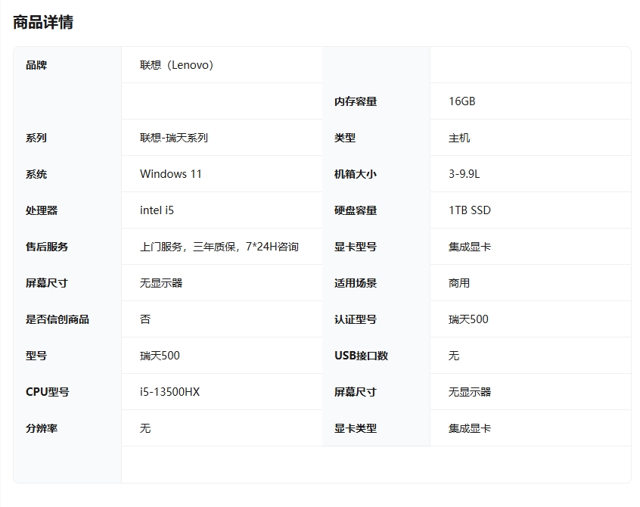Select the 类型 label
This screenshot has height=507, width=640.
(x=345, y=138)
